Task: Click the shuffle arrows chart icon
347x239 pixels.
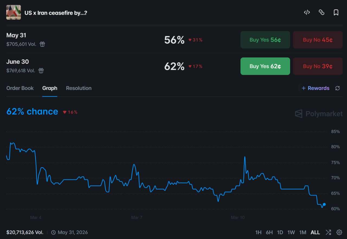Action: coord(328,232)
